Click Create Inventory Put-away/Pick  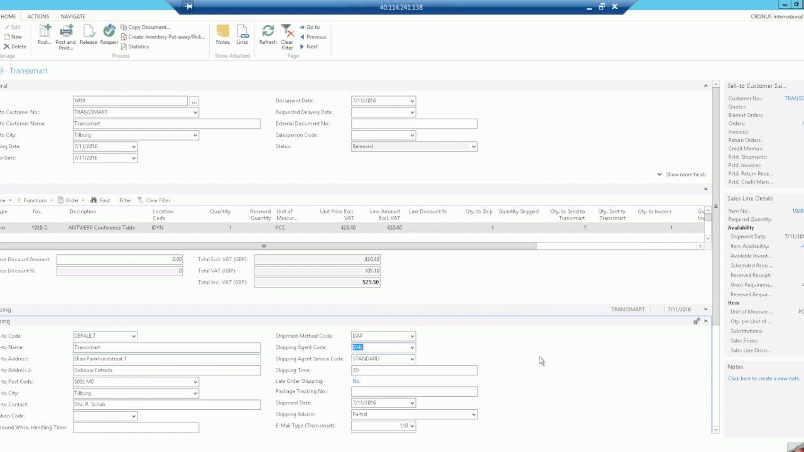pyautogui.click(x=163, y=37)
